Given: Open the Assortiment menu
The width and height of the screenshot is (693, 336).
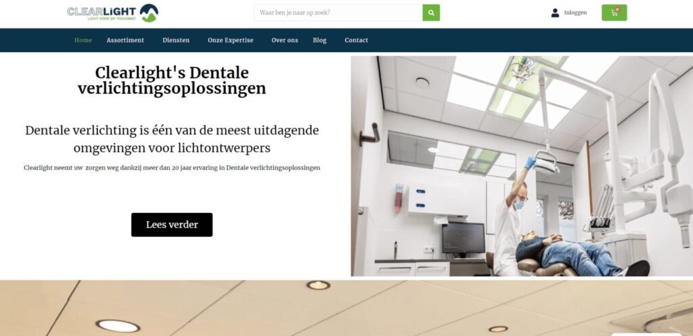Looking at the screenshot, I should (125, 40).
